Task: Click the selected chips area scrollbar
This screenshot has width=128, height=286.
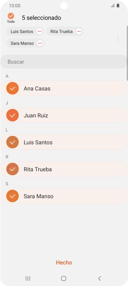Action: [x=118, y=38]
